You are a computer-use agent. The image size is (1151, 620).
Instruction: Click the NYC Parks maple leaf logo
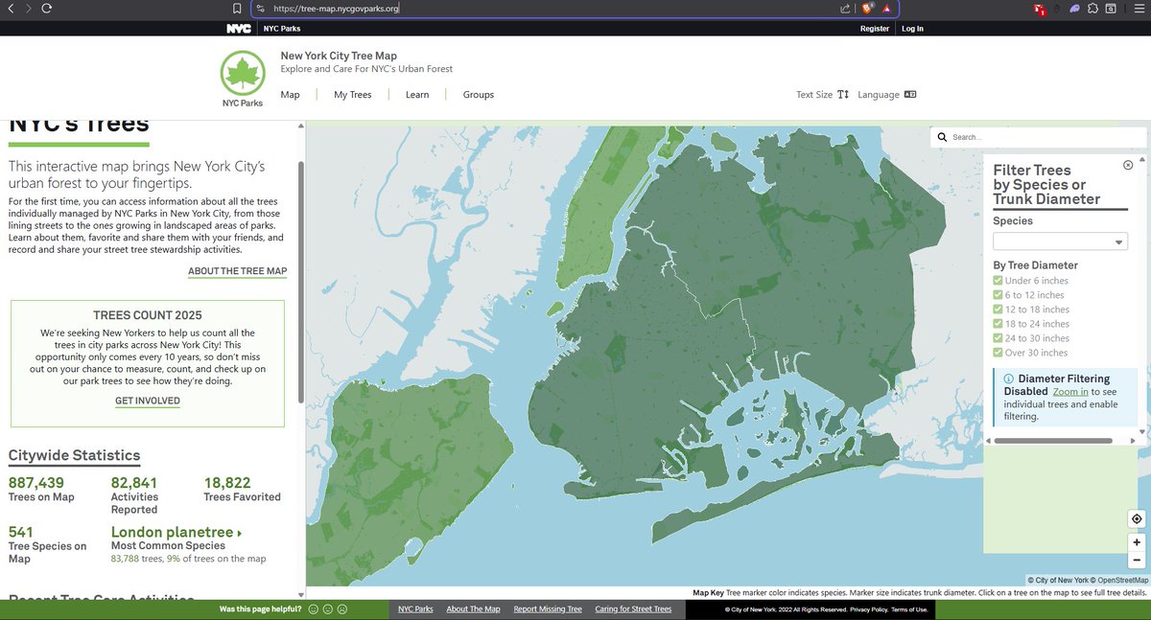point(243,79)
